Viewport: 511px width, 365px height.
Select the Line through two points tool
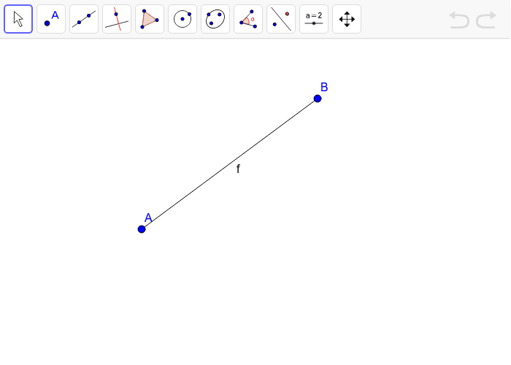point(84,19)
